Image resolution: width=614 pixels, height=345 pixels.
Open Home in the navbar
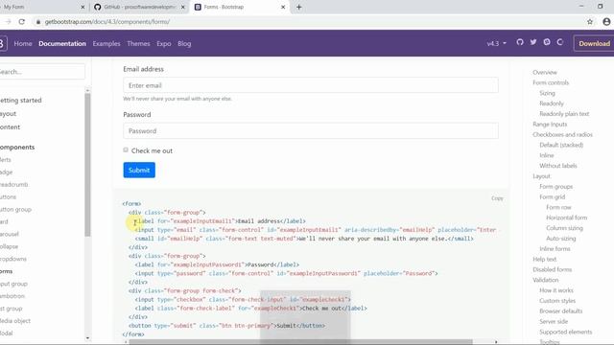tap(23, 43)
